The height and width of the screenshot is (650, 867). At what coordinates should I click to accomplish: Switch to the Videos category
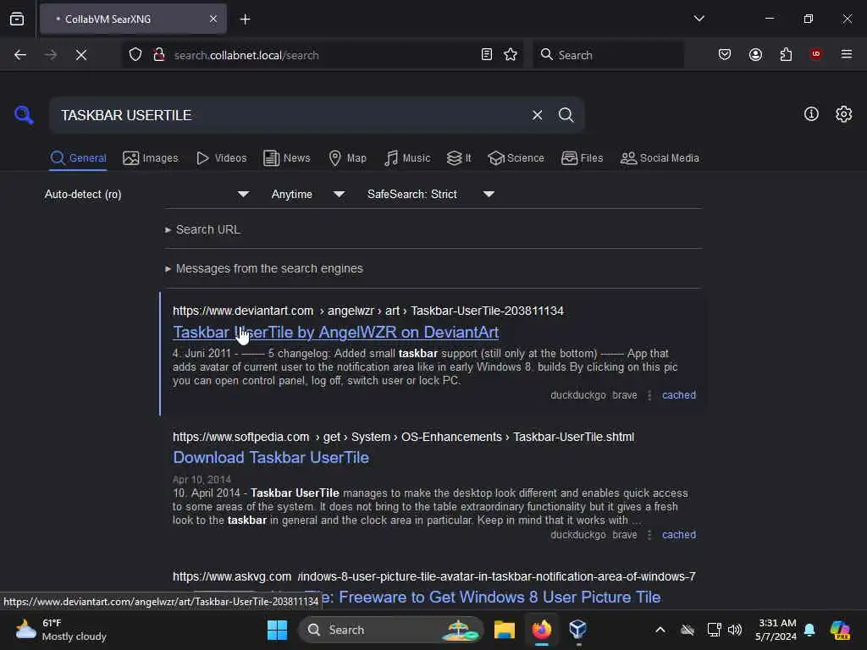point(221,158)
